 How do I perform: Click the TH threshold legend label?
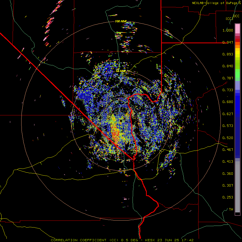click(x=231, y=209)
